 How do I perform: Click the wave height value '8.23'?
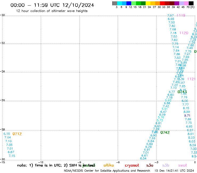point(191,138)
